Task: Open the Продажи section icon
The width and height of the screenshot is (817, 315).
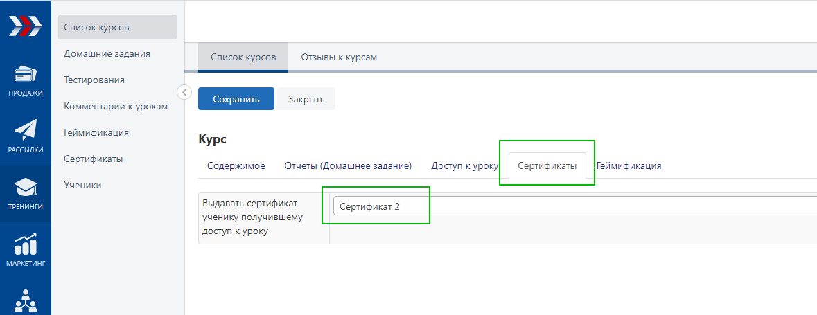Action: (25, 75)
